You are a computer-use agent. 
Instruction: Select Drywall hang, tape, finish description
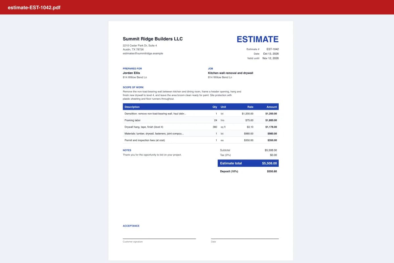(144, 127)
